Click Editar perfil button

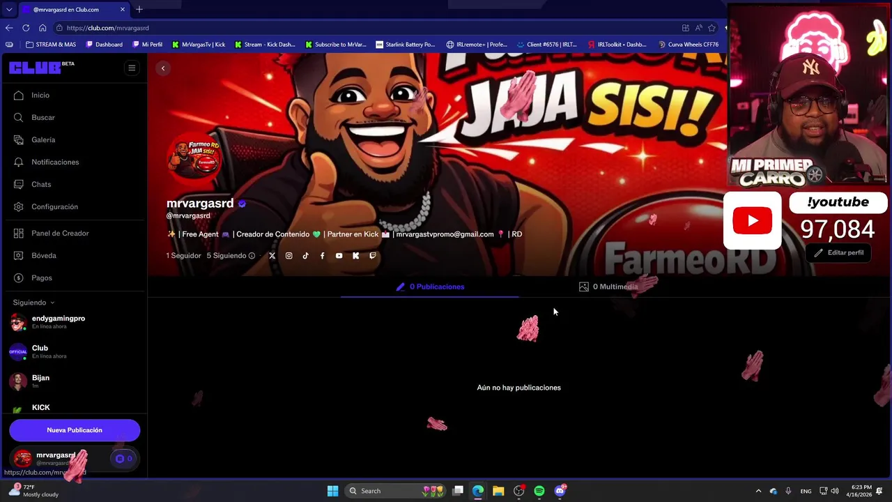pos(839,252)
